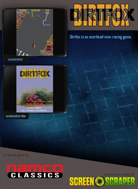This screenshot has height=189, width=138.
Task: Click 'ALL RIGHTS RESERVED' in title screenshot
Action: tap(34, 110)
